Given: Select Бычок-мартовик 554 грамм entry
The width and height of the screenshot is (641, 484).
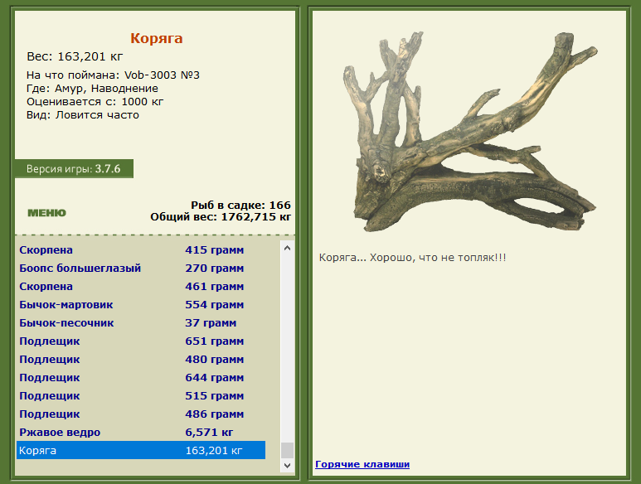Looking at the screenshot, I should (141, 305).
